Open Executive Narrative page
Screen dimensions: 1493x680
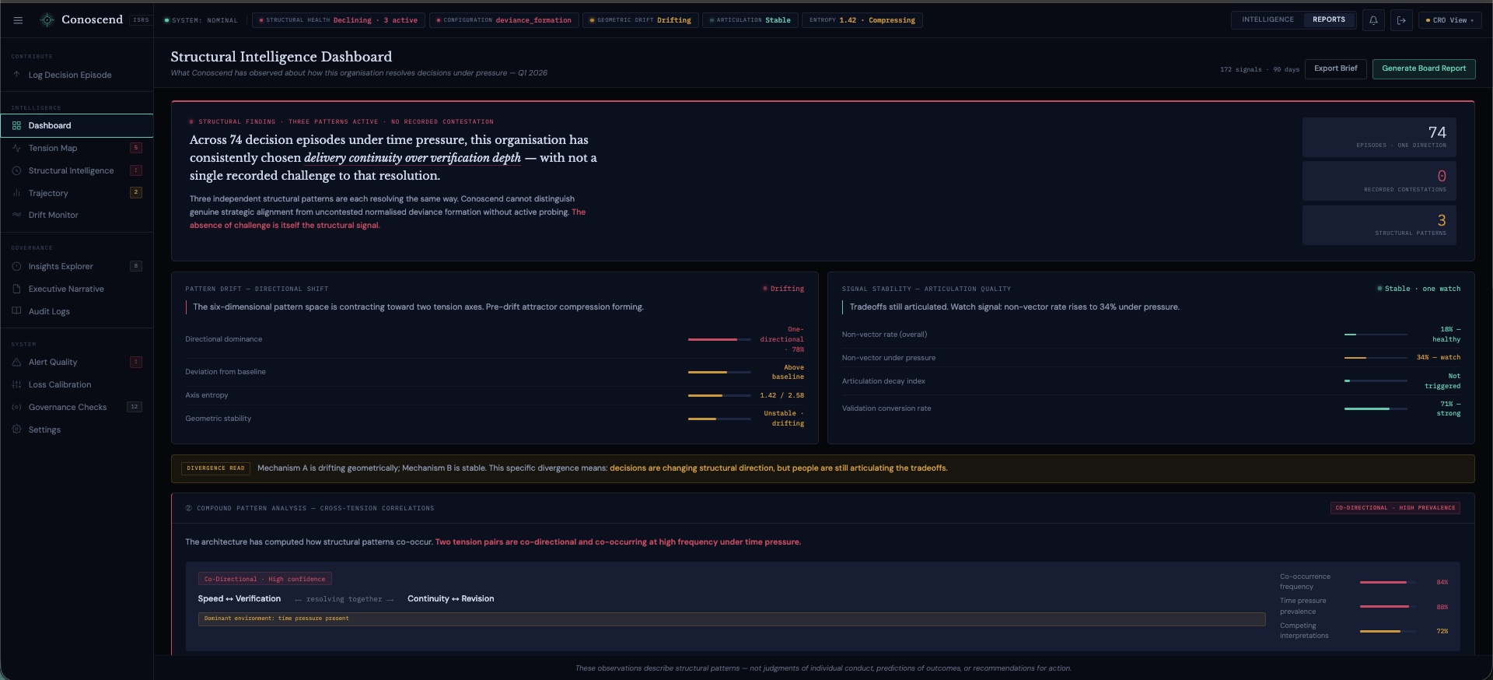77,289
